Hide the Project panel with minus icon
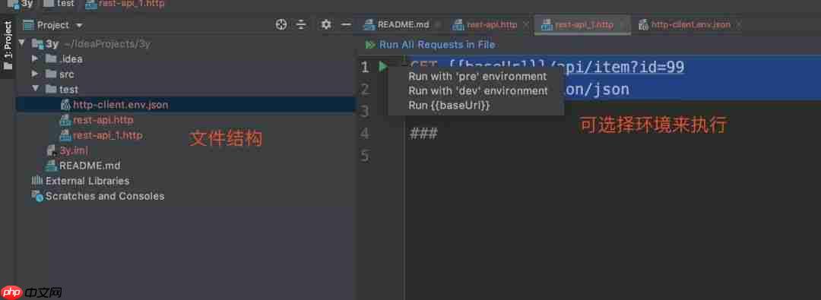Image resolution: width=821 pixels, height=300 pixels. click(346, 24)
